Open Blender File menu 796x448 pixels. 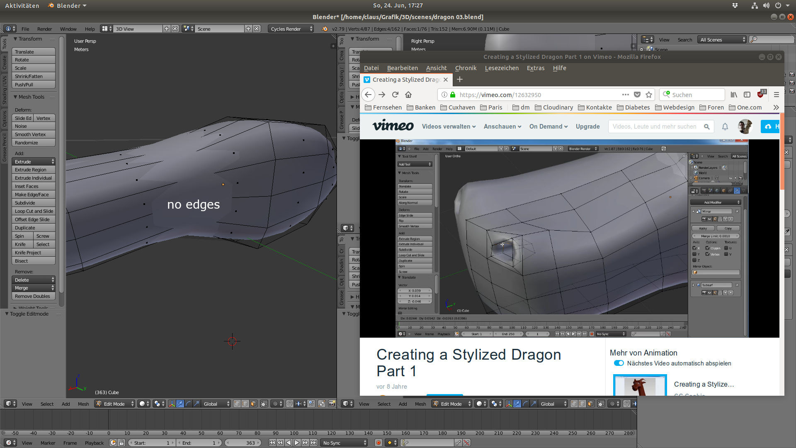click(x=25, y=29)
